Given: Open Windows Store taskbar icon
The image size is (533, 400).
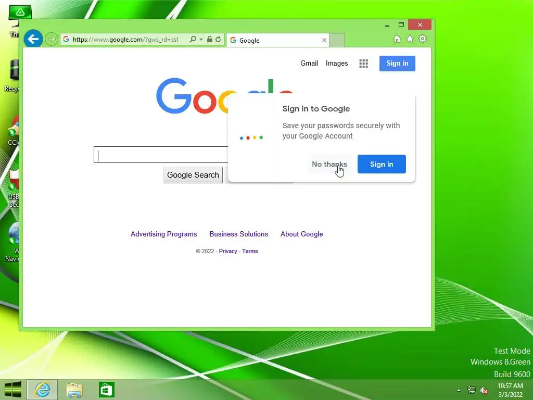Looking at the screenshot, I should [x=106, y=390].
